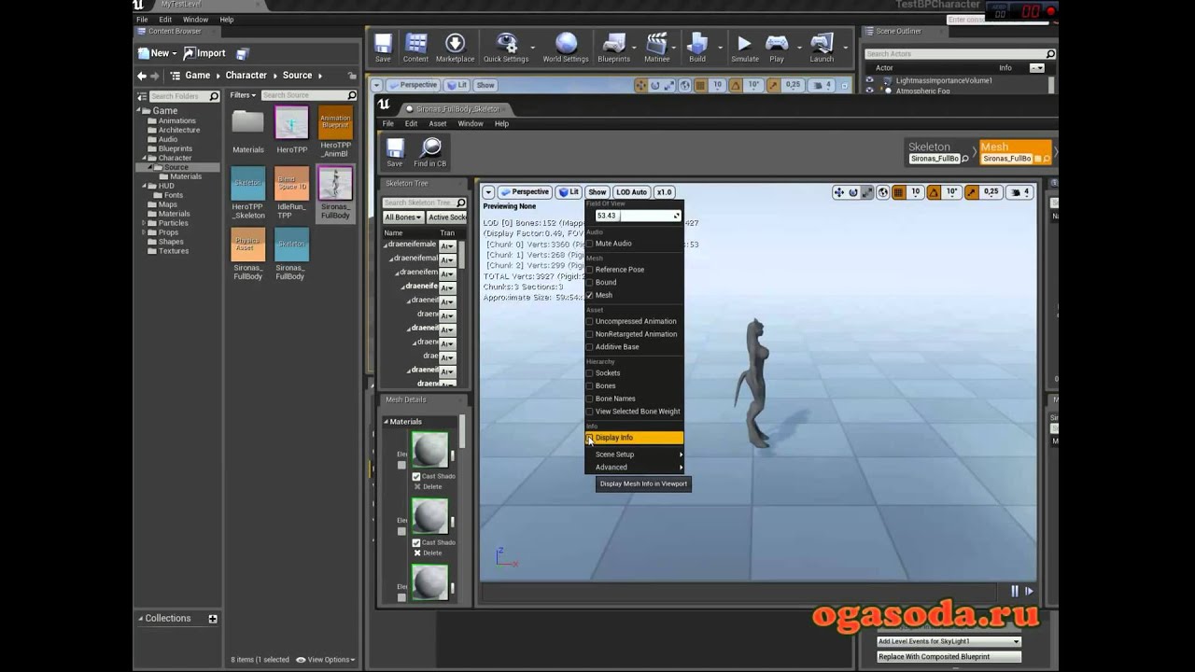This screenshot has height=672, width=1195.
Task: Collapse the Character folder in tree
Action: tap(143, 158)
